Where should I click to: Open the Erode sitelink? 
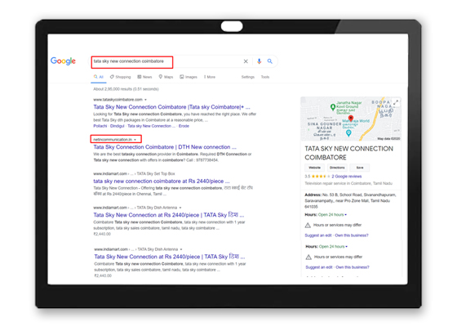click(x=184, y=126)
